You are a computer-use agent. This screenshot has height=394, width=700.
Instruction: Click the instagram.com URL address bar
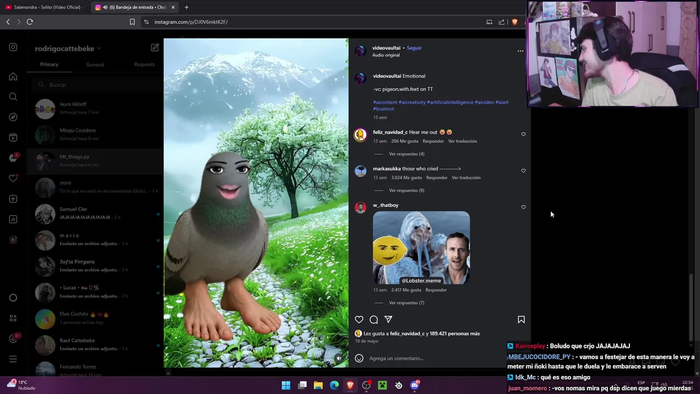point(312,22)
